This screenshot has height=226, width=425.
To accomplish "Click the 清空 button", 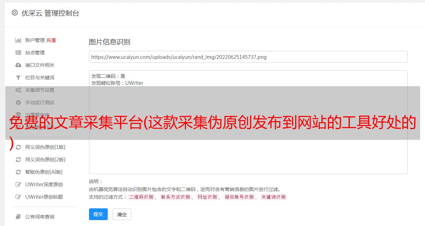I will point(122,214).
